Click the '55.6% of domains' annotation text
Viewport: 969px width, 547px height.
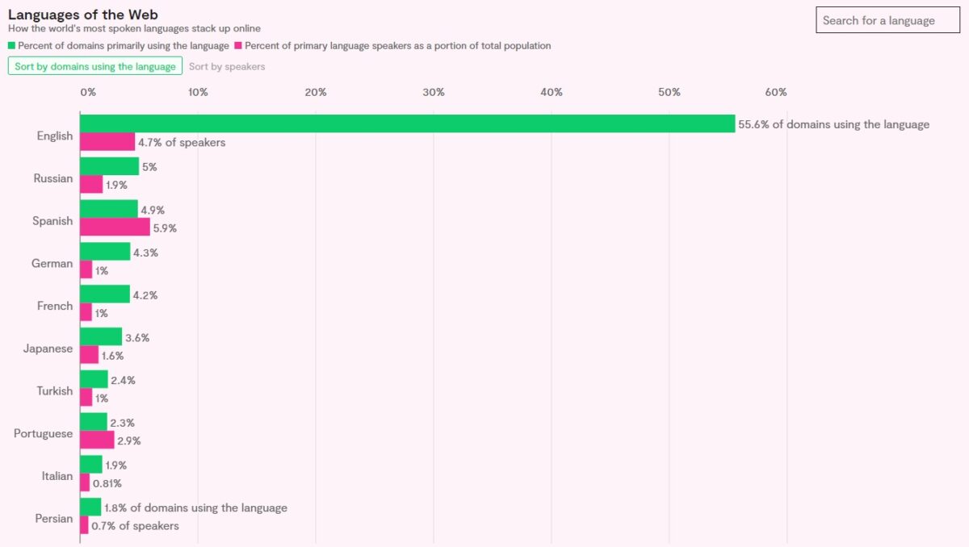click(833, 124)
